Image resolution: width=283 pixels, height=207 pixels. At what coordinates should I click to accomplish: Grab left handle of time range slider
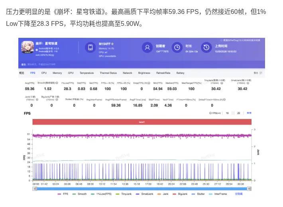pos(35,189)
